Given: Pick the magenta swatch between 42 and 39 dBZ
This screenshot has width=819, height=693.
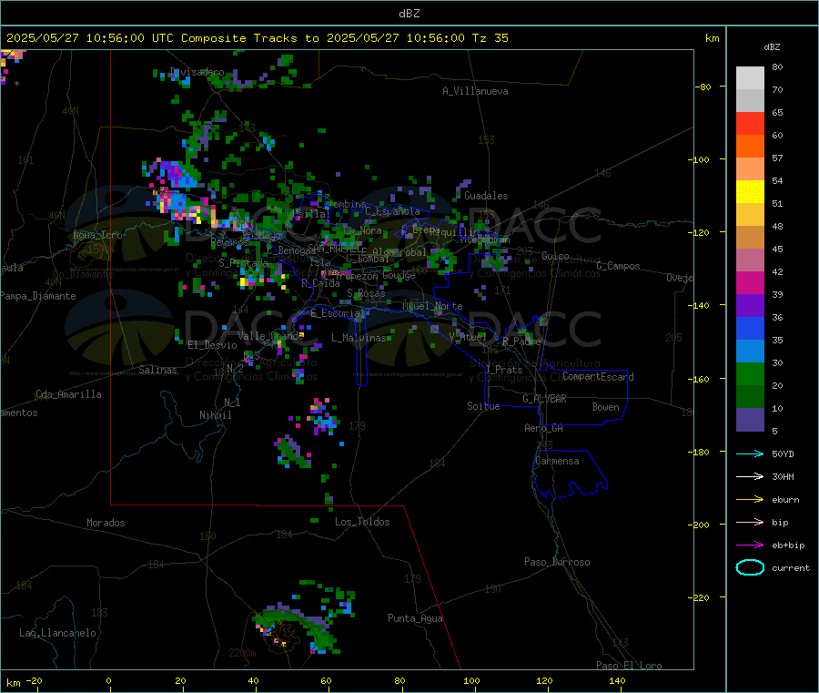Looking at the screenshot, I should [x=750, y=282].
